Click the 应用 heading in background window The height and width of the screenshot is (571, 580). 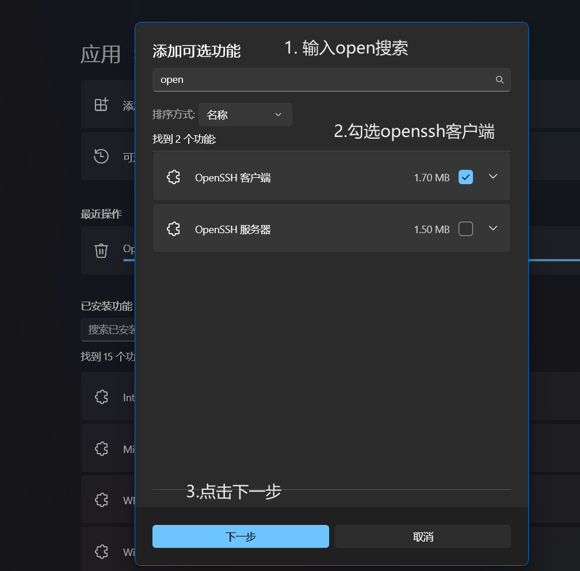click(101, 55)
